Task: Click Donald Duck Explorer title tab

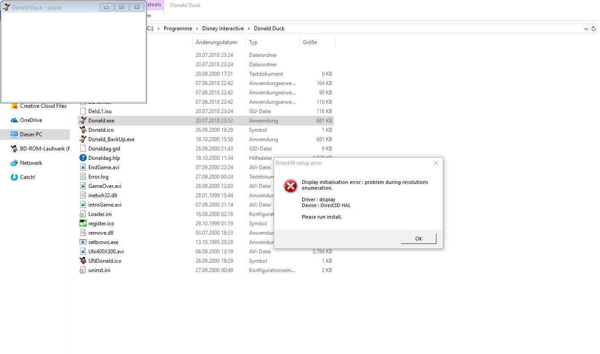Action: [185, 5]
